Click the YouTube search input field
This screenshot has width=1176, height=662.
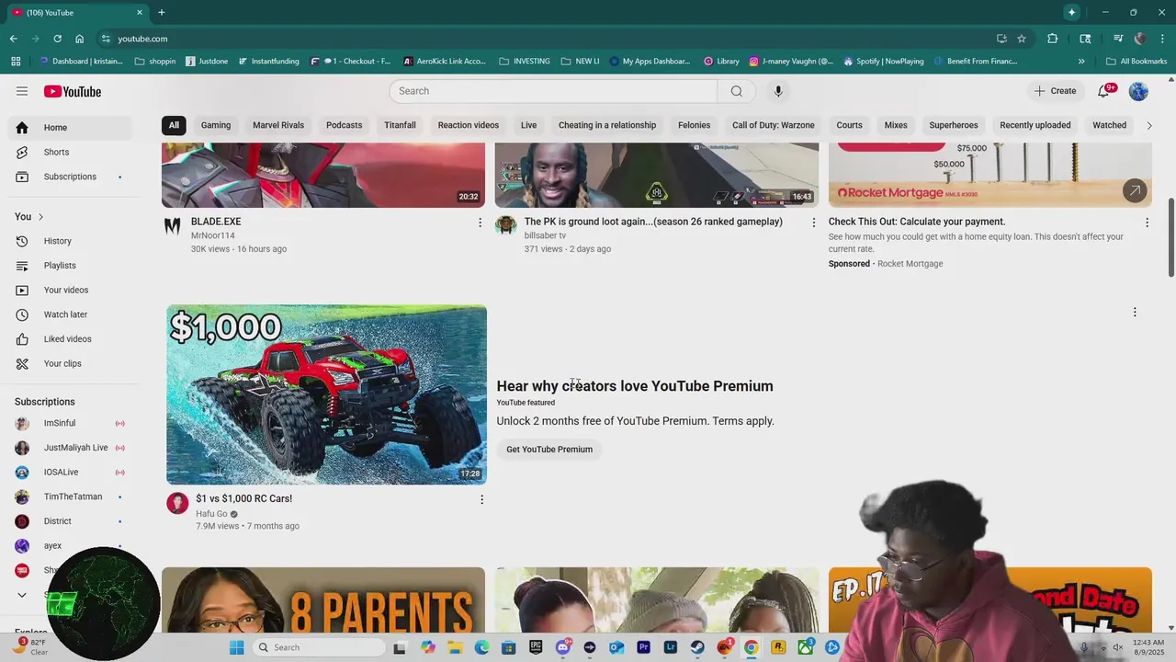click(553, 91)
